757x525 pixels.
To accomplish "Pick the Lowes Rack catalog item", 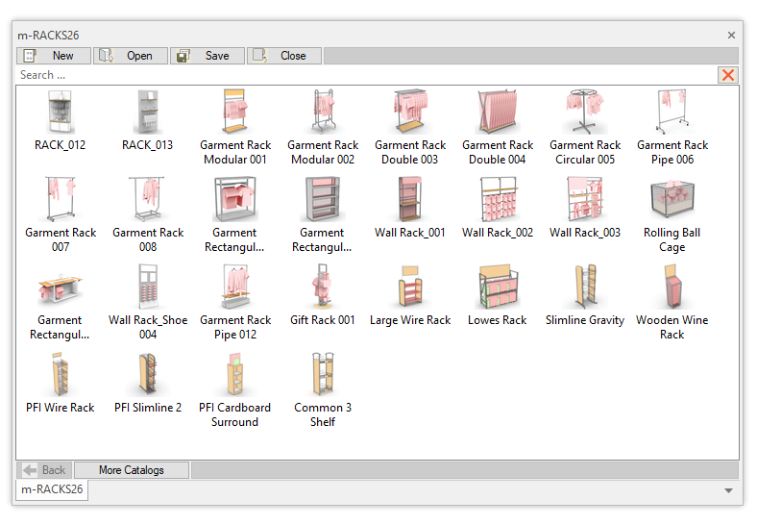I will coord(498,288).
